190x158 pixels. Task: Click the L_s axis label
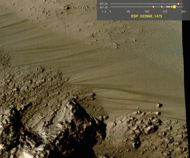[x=104, y=11]
